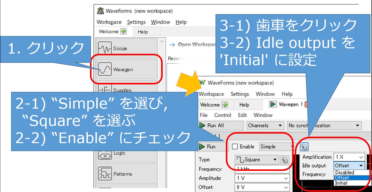Click the gear icon next to Simple
Screen dimensions: 372x192
click(x=304, y=147)
